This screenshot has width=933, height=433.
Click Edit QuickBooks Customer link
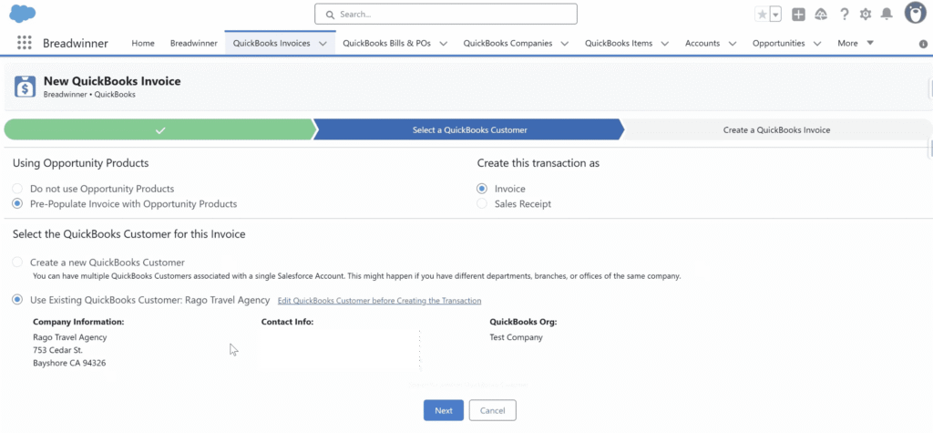379,301
